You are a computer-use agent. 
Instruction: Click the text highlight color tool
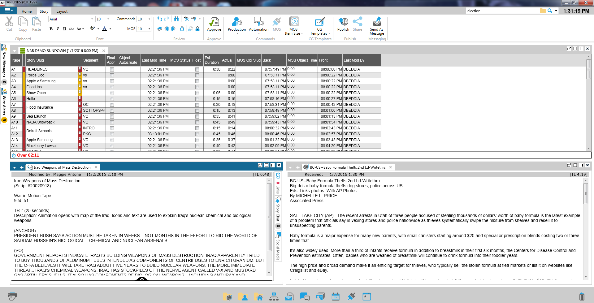[x=92, y=29]
